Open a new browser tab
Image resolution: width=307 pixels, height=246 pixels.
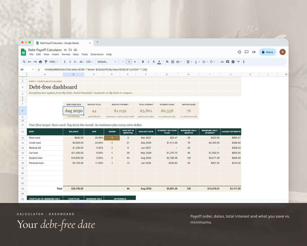click(97, 42)
